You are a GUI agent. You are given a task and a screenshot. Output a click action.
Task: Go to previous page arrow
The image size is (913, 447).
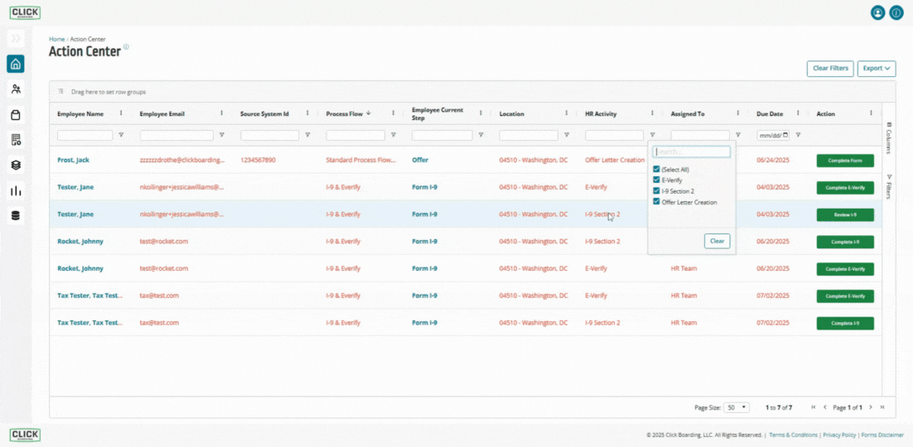tap(825, 407)
